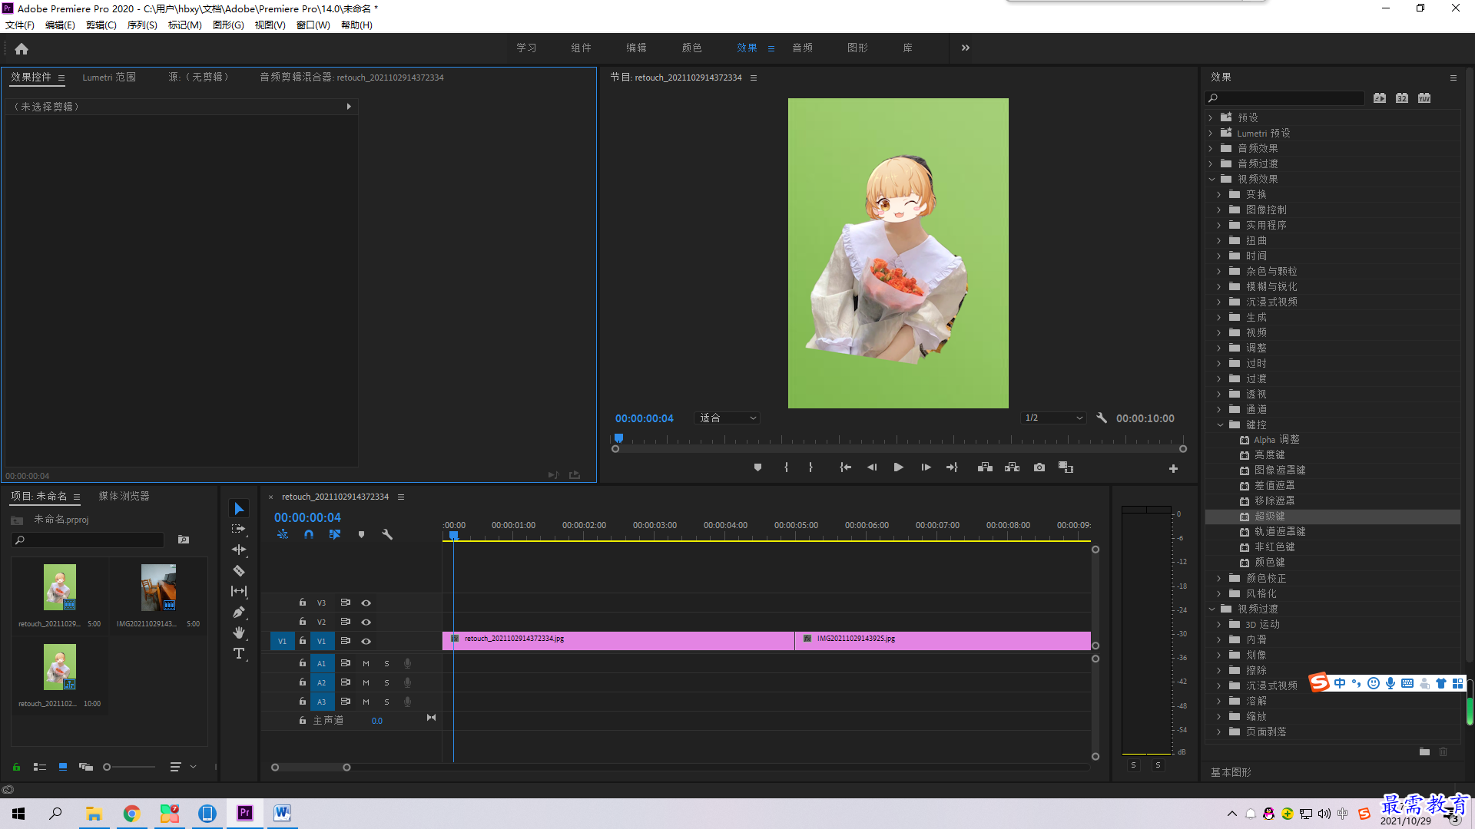
Task: Select the Pen tool
Action: click(x=239, y=612)
